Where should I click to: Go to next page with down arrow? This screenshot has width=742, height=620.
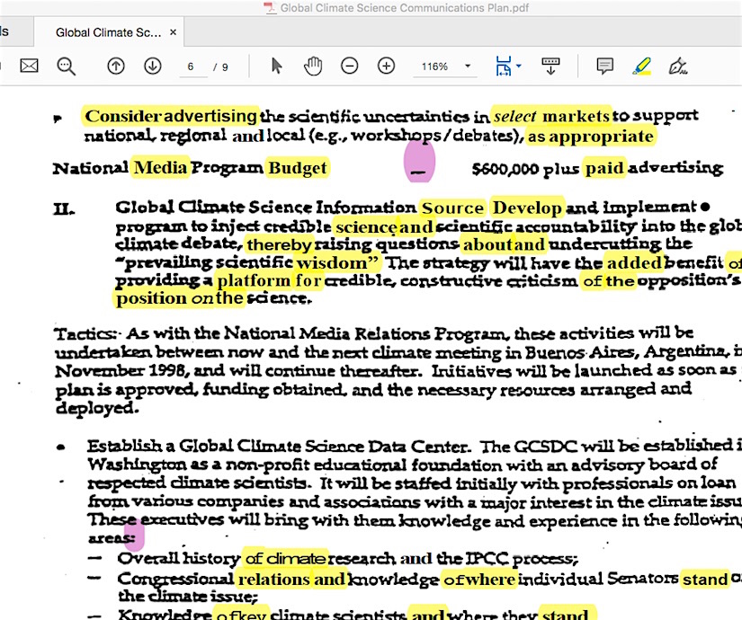153,66
